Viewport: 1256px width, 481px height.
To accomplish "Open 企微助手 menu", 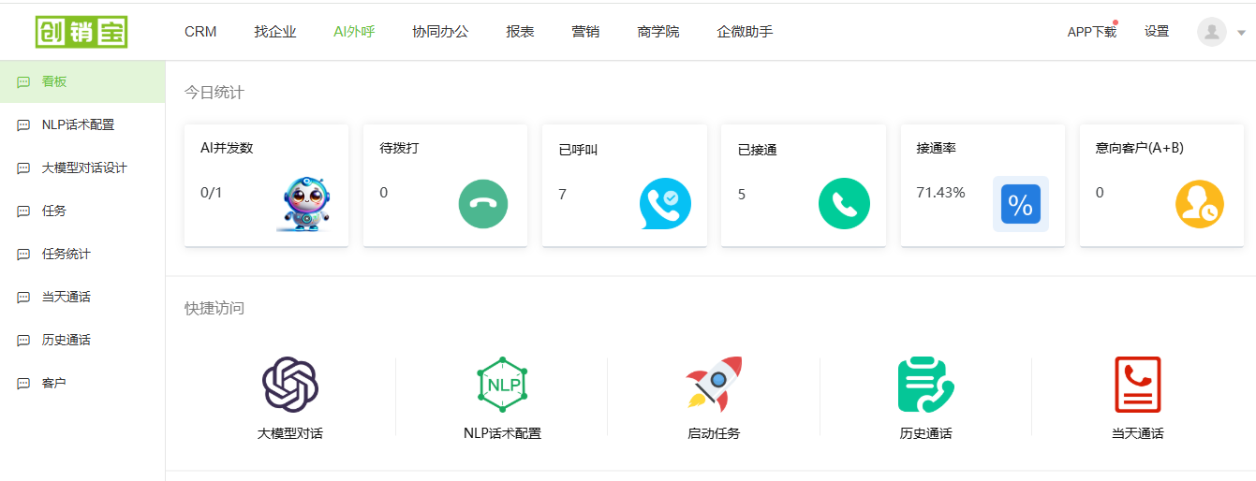I will click(x=745, y=32).
